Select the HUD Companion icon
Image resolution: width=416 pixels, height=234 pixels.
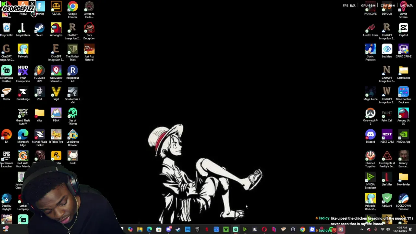tap(23, 74)
